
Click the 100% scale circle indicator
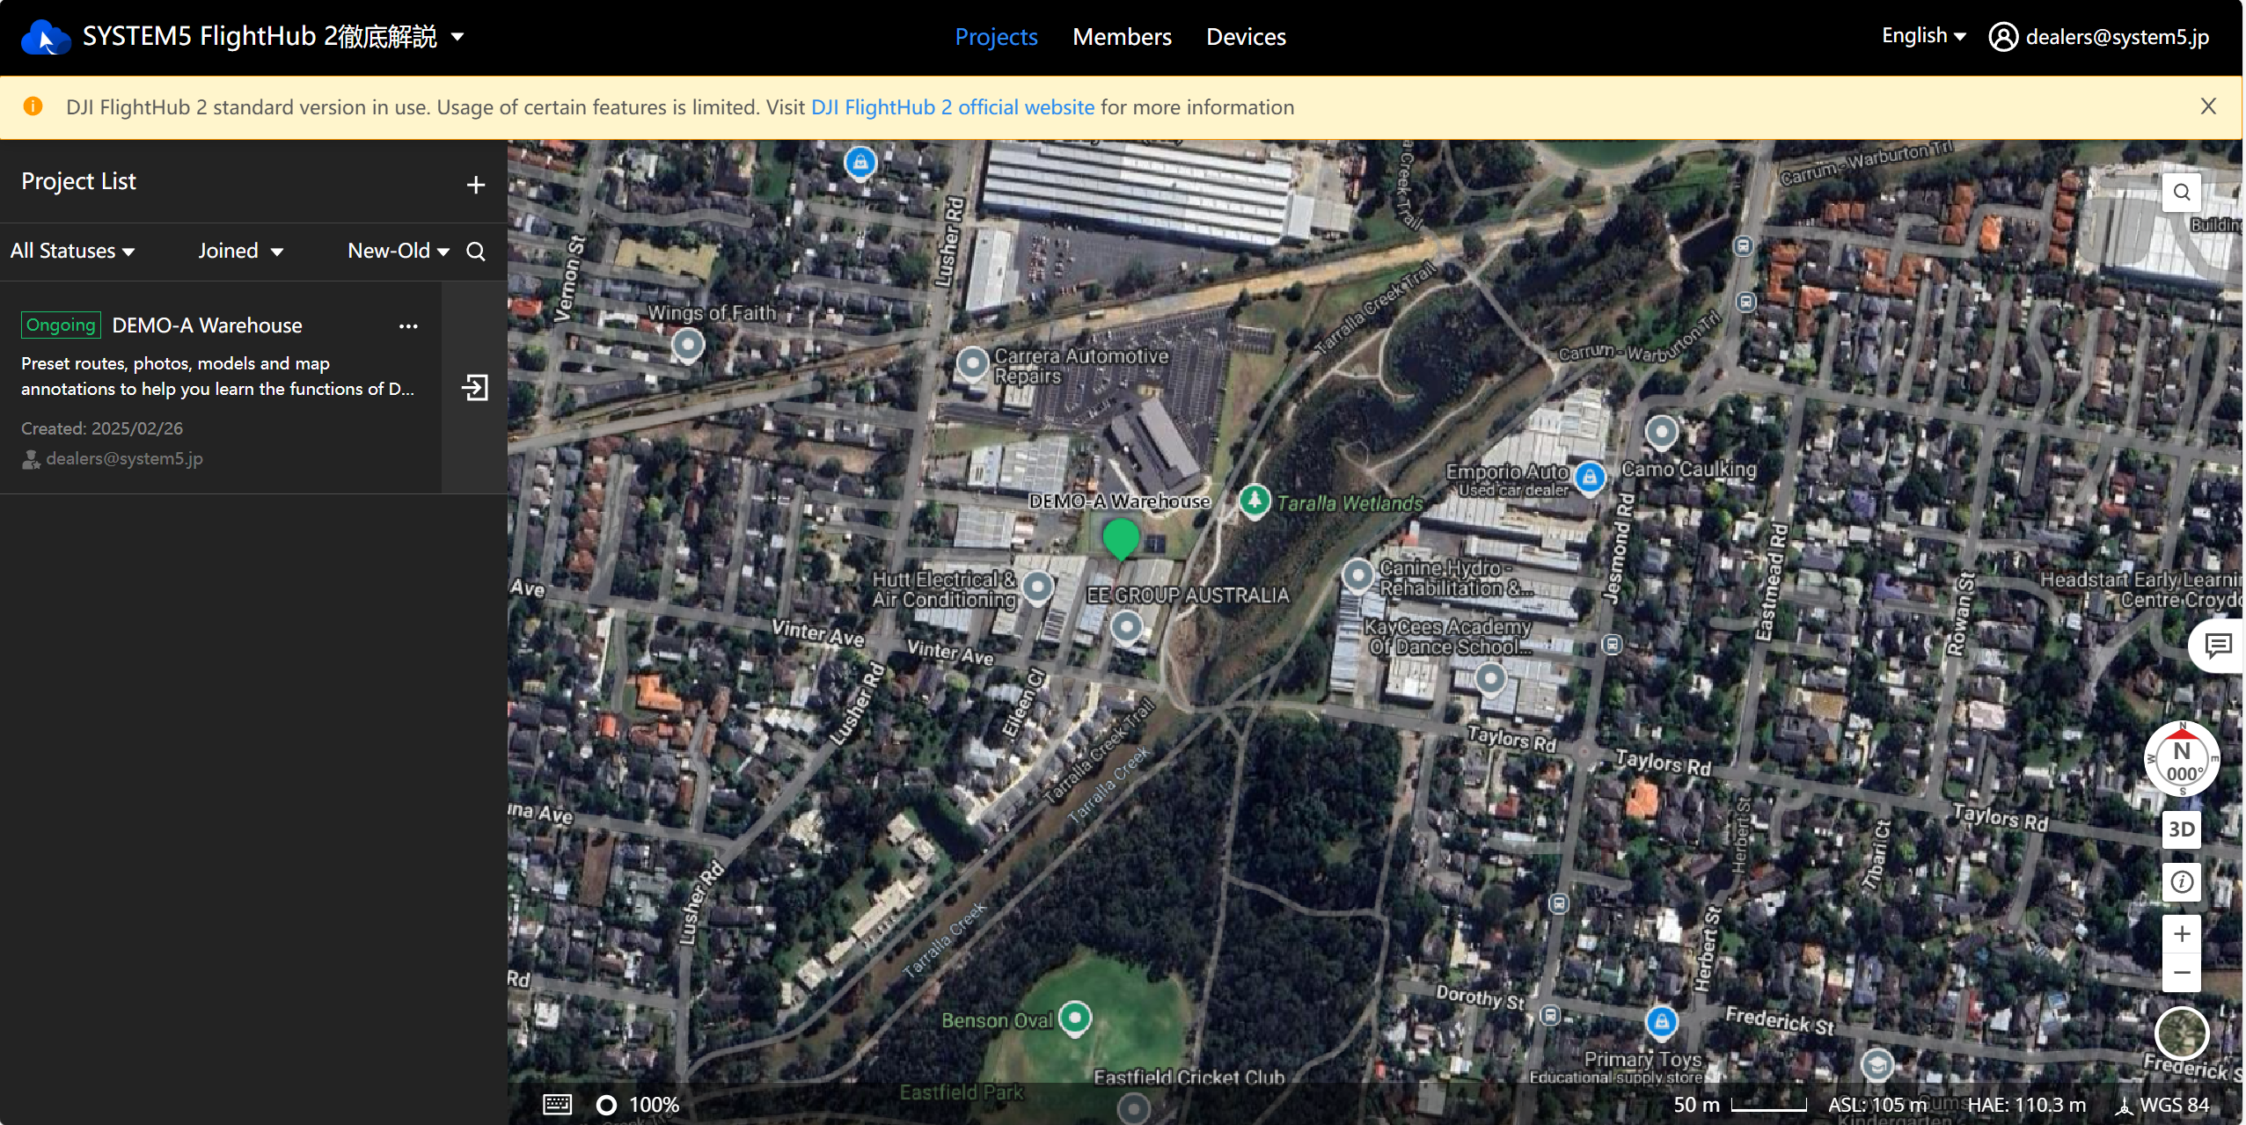click(606, 1105)
